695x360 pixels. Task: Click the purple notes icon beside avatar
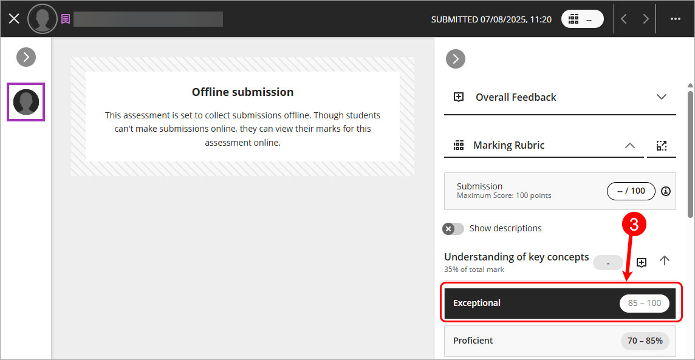click(x=66, y=19)
